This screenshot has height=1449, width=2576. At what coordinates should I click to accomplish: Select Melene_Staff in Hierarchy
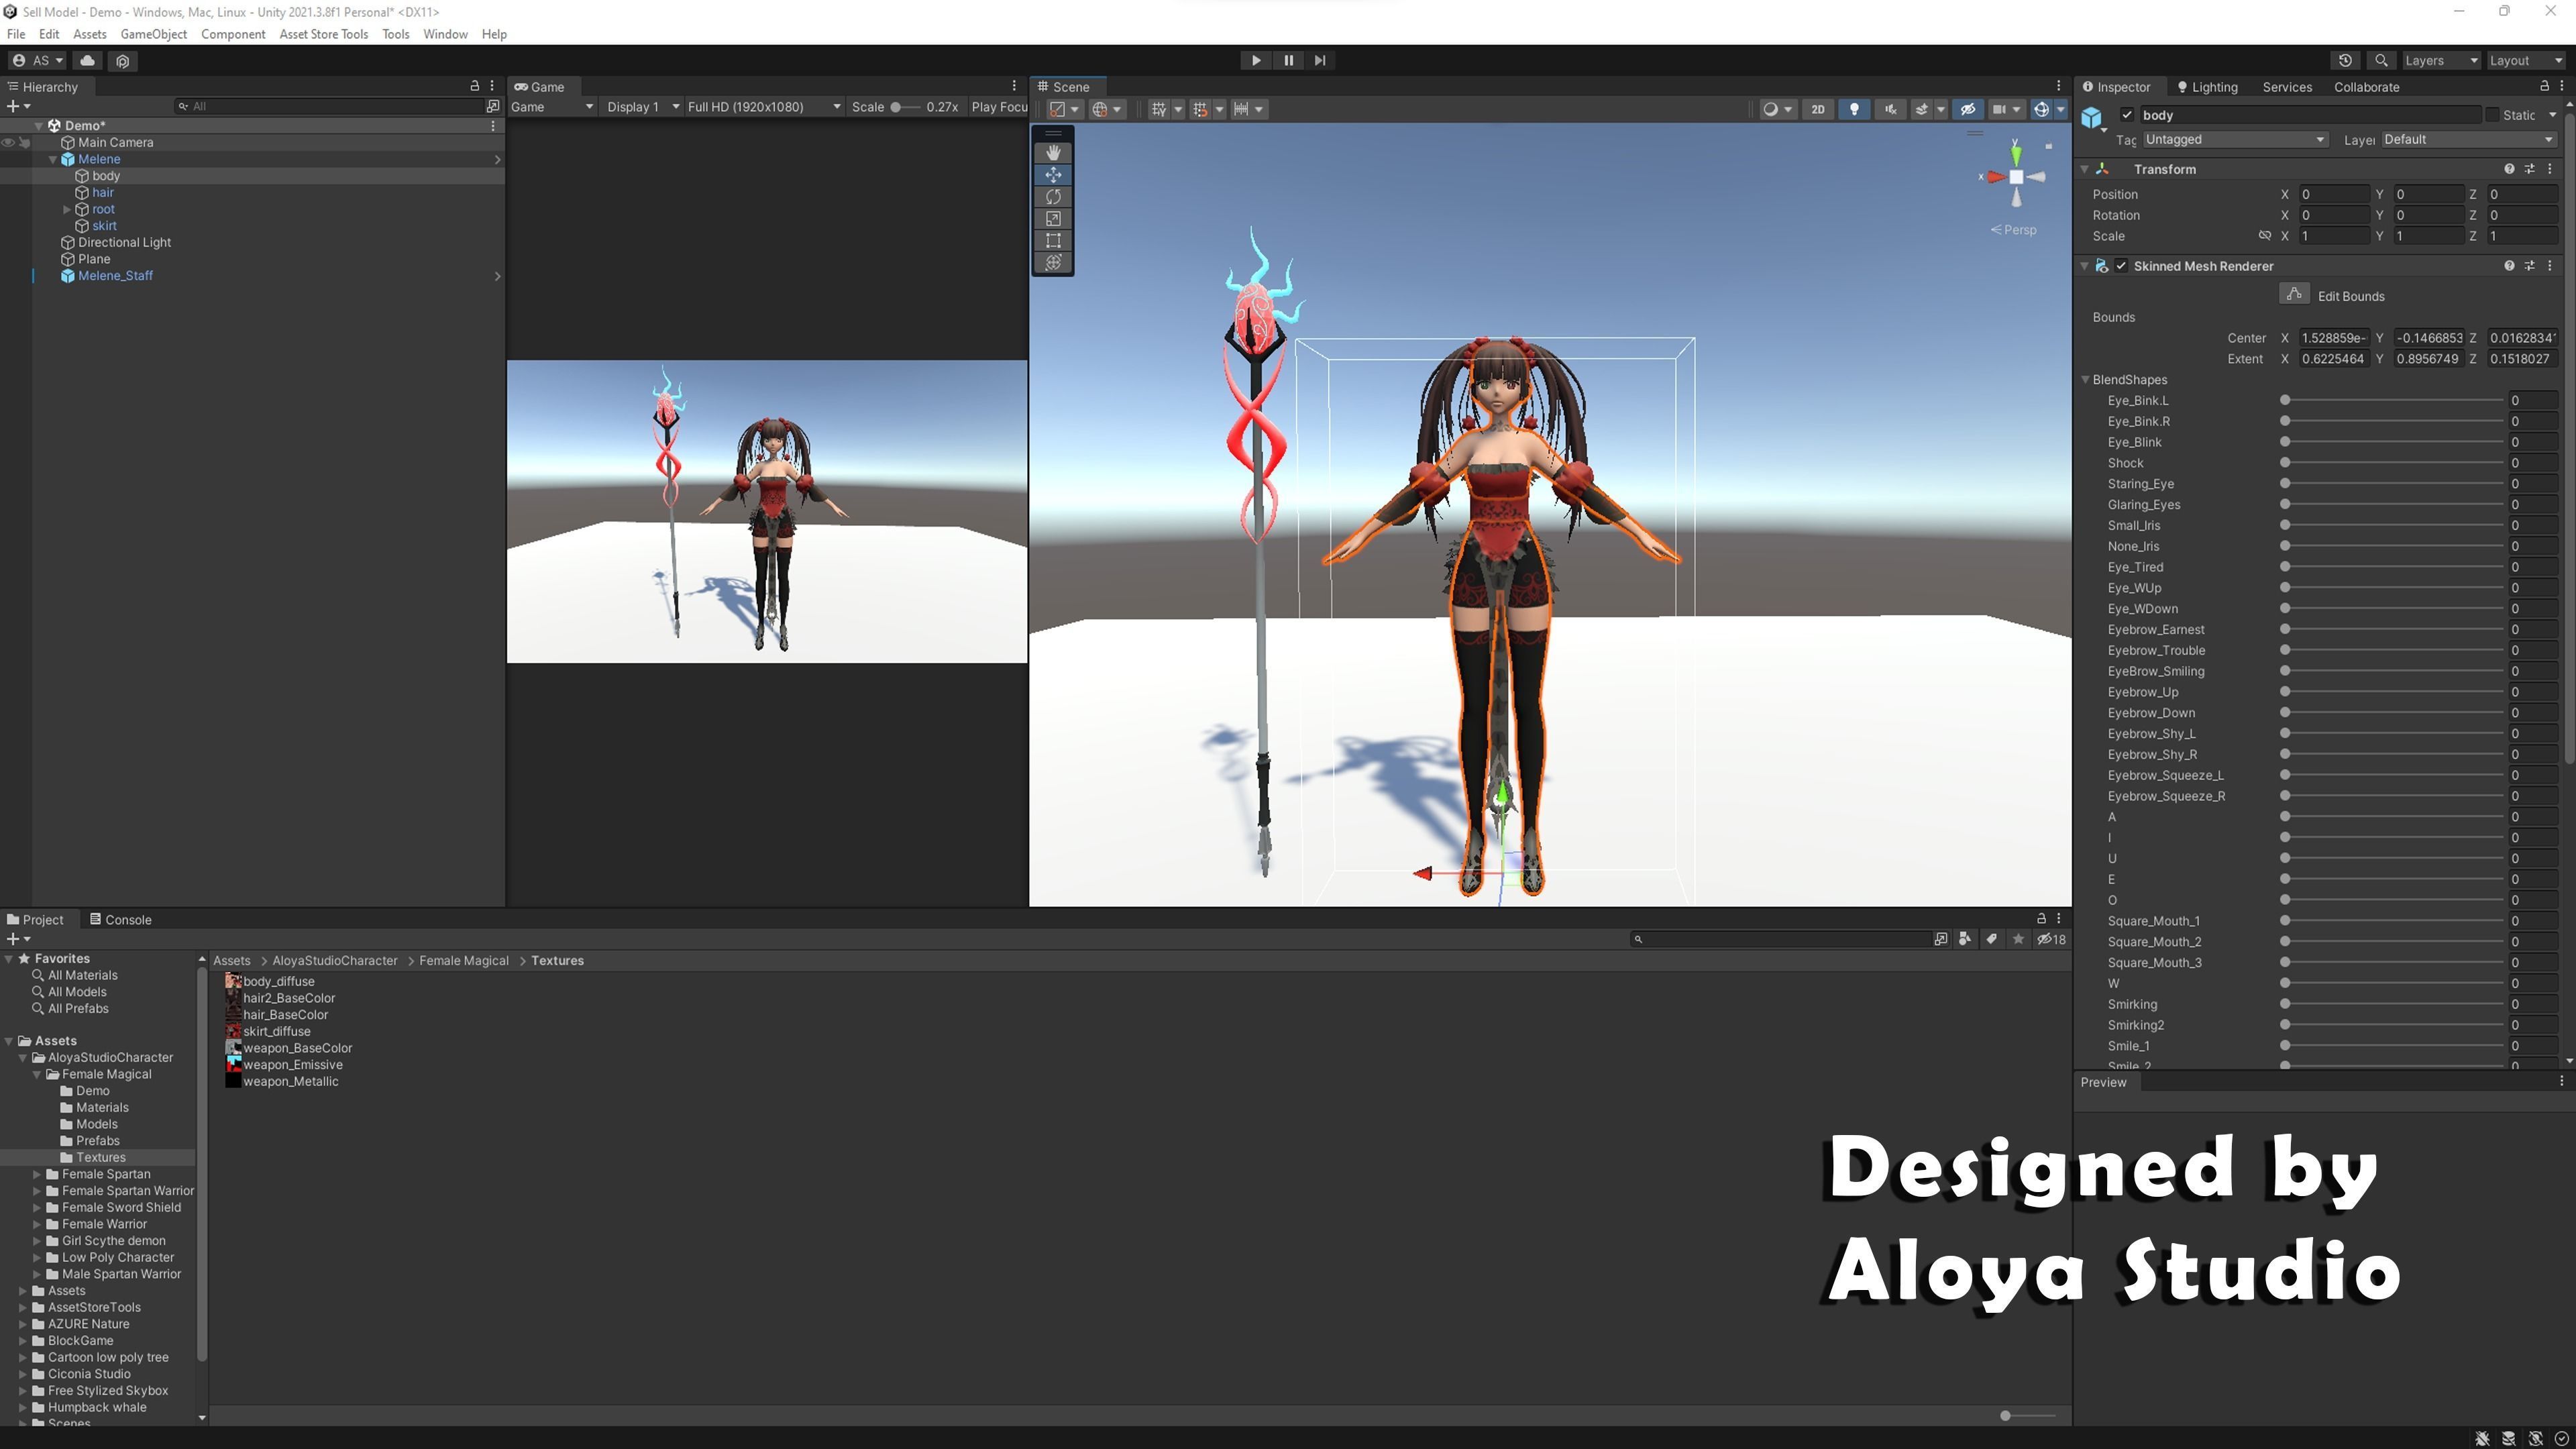115,276
